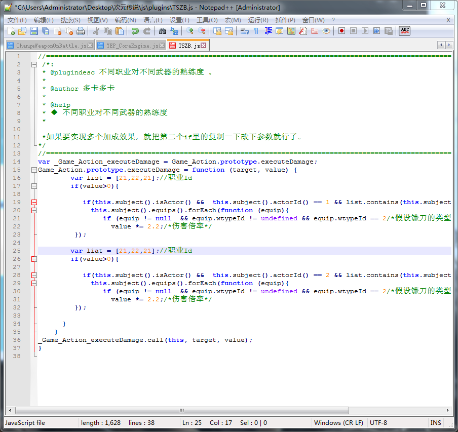Collapse comment block fold at line 2
The width and height of the screenshot is (458, 432).
click(34, 64)
